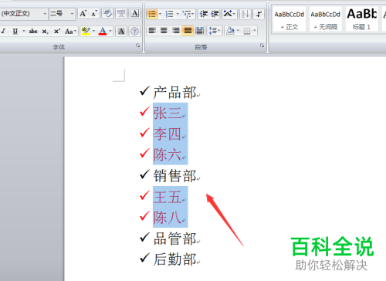386x281 pixels.
Task: Expand underline style dropdown arrow
Action: point(24,32)
